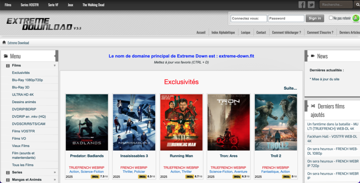360x183 pixels.
Task: Open the Running Man poster
Action: pos(181,122)
